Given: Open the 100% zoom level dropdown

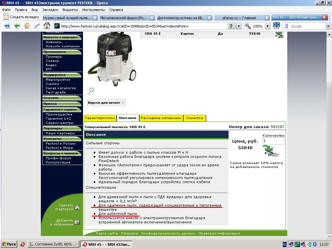Looking at the screenshot, I should [267, 26].
